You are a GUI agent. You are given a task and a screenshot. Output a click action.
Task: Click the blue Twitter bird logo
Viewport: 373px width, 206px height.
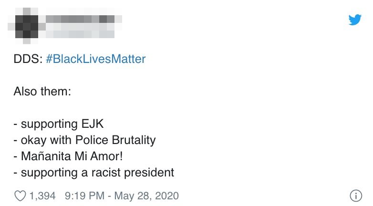[355, 20]
